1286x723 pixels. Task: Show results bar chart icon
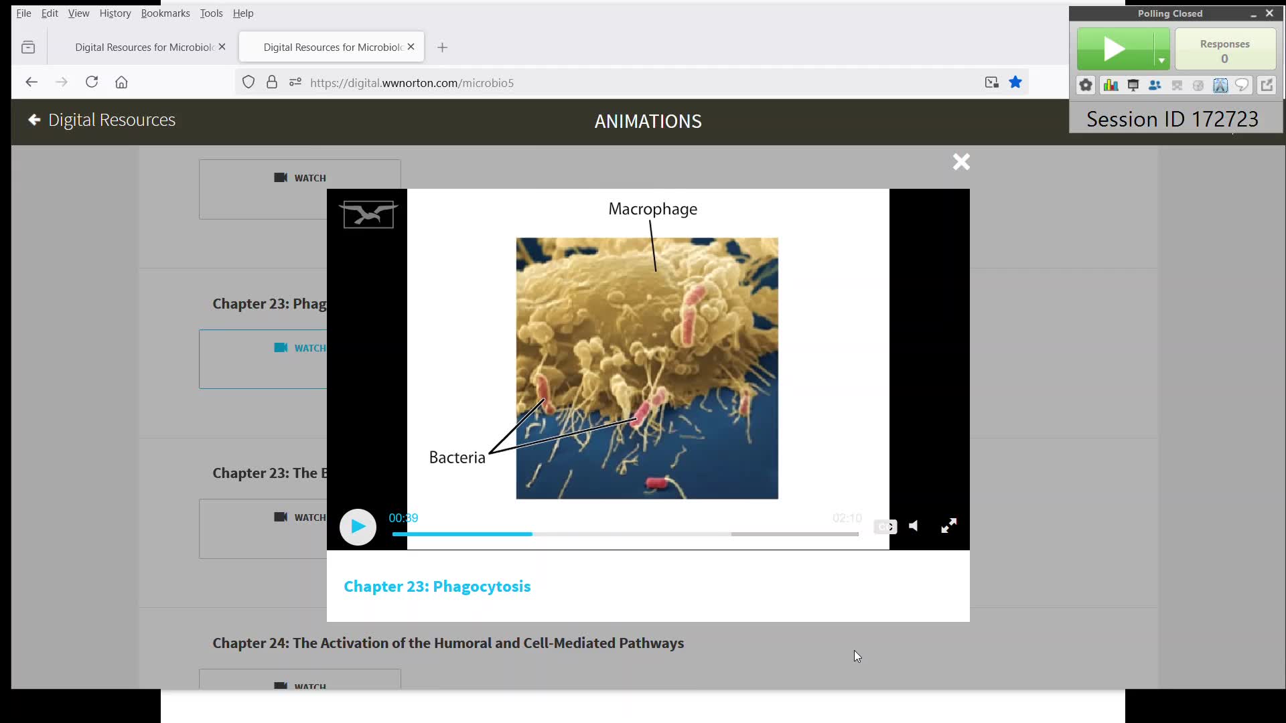coord(1111,85)
